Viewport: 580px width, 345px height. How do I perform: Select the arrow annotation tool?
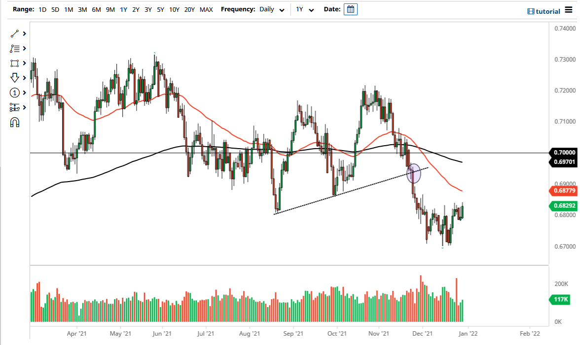click(x=14, y=78)
